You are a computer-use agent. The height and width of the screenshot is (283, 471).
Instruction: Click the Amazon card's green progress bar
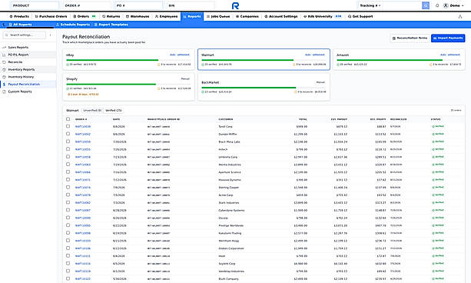point(390,60)
